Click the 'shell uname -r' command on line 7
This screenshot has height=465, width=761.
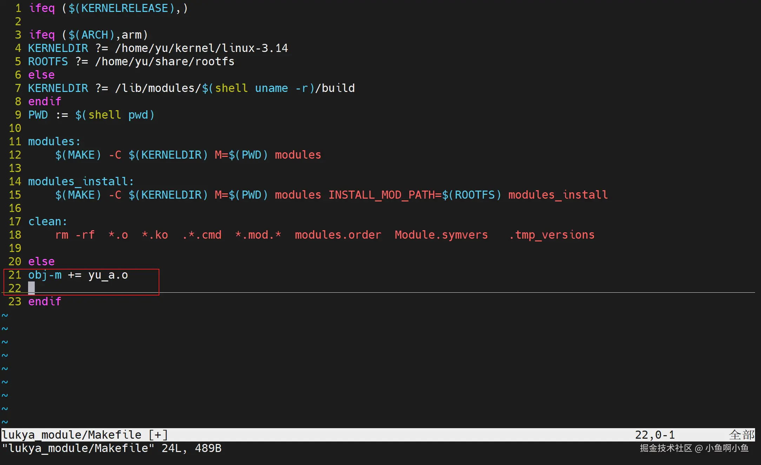[x=262, y=88]
